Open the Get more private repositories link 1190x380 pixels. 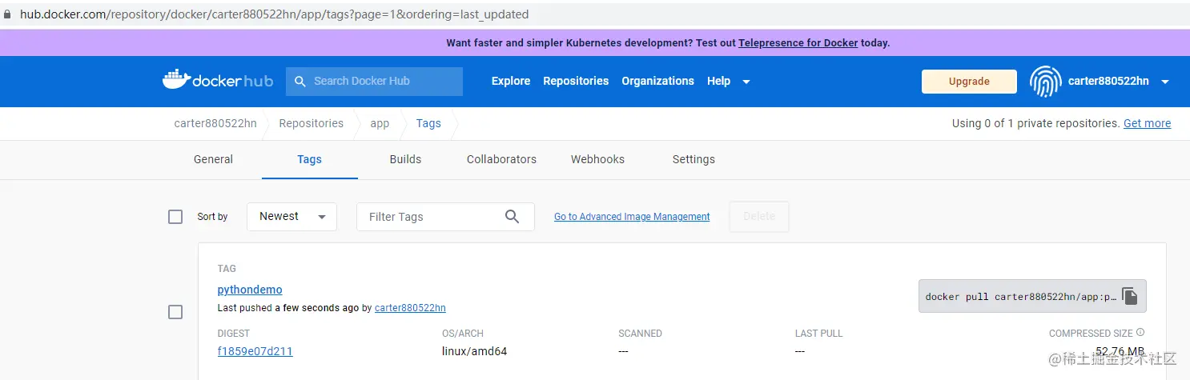point(1147,123)
